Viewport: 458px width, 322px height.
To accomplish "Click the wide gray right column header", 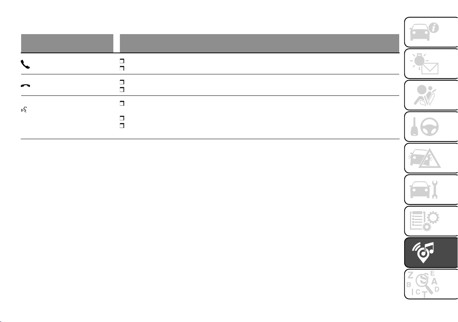I will [x=259, y=43].
